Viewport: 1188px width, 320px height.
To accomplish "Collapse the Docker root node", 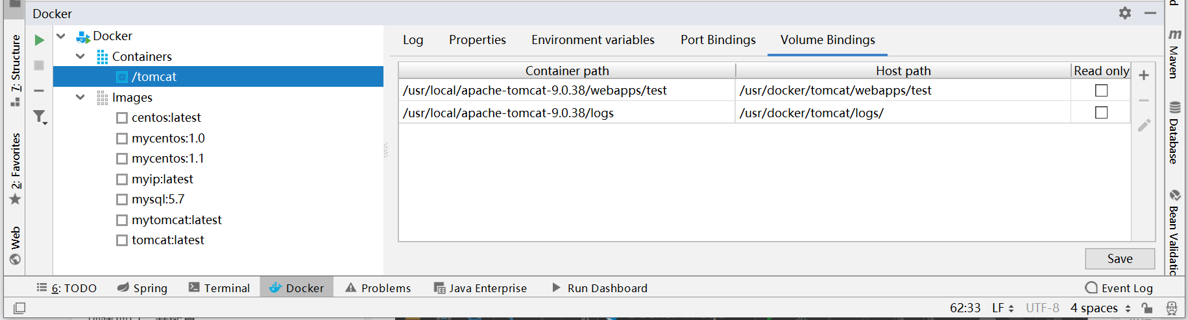I will tap(61, 36).
